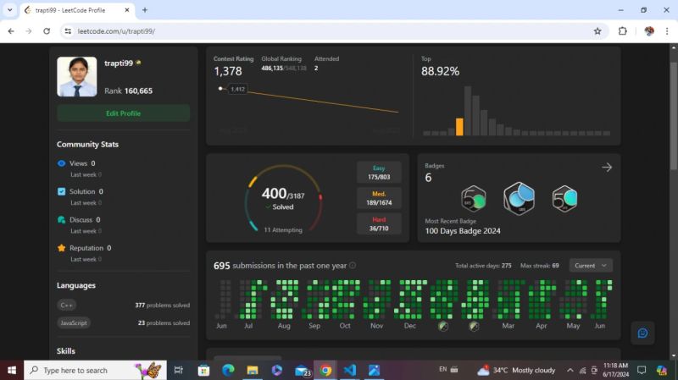Click the second monthly badge under heatmap
The width and height of the screenshot is (678, 380).
click(x=474, y=326)
